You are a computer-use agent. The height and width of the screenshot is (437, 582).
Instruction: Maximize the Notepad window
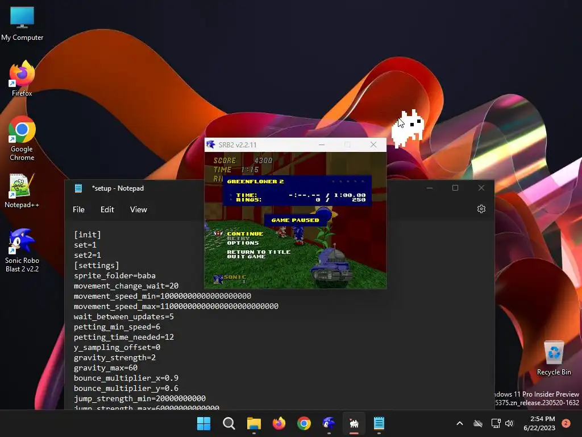455,188
